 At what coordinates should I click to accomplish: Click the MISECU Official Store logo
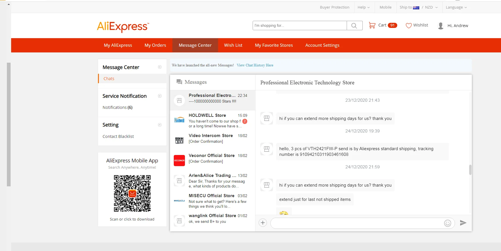179,201
